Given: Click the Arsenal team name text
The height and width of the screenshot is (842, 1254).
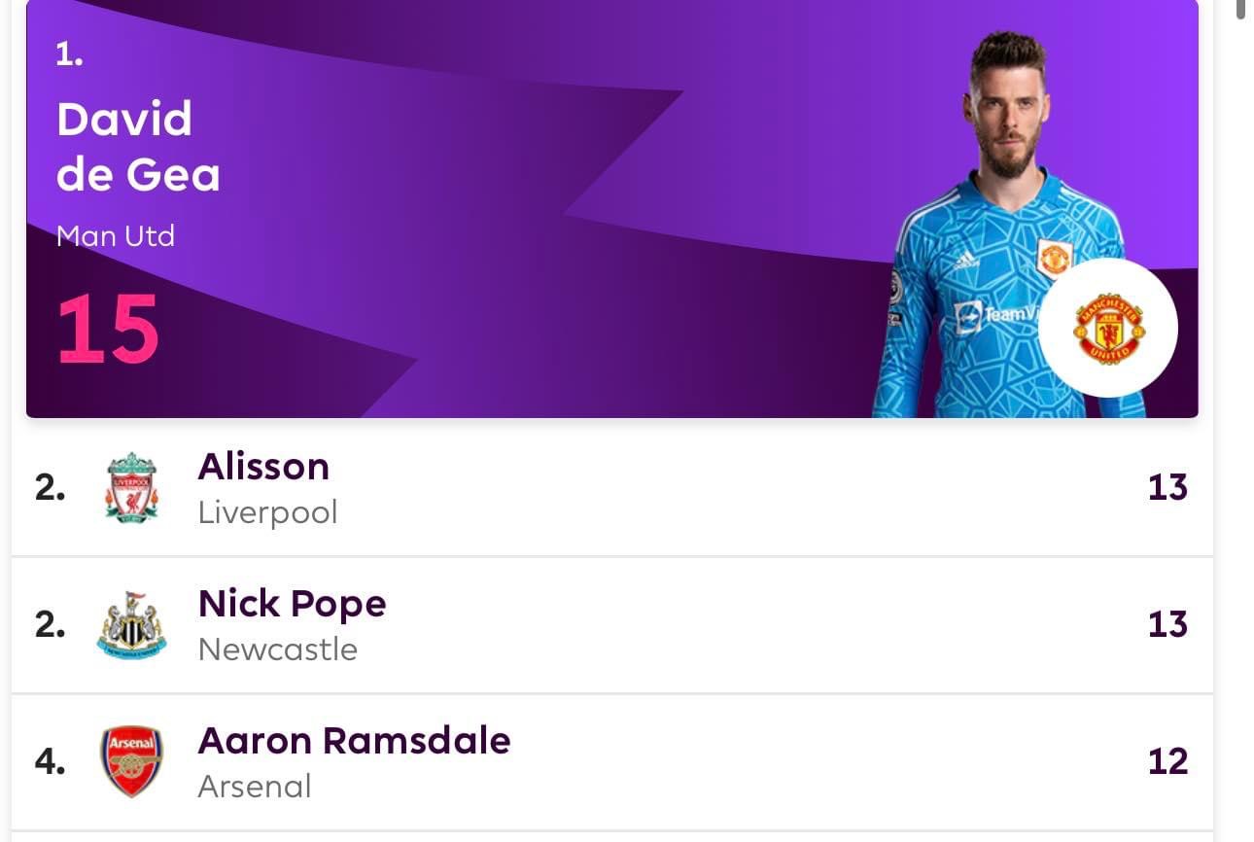Looking at the screenshot, I should click(254, 787).
